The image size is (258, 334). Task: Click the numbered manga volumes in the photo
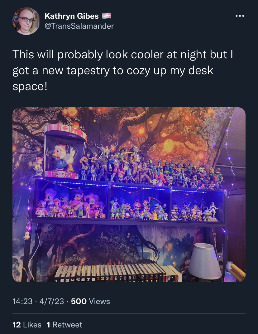[118, 273]
